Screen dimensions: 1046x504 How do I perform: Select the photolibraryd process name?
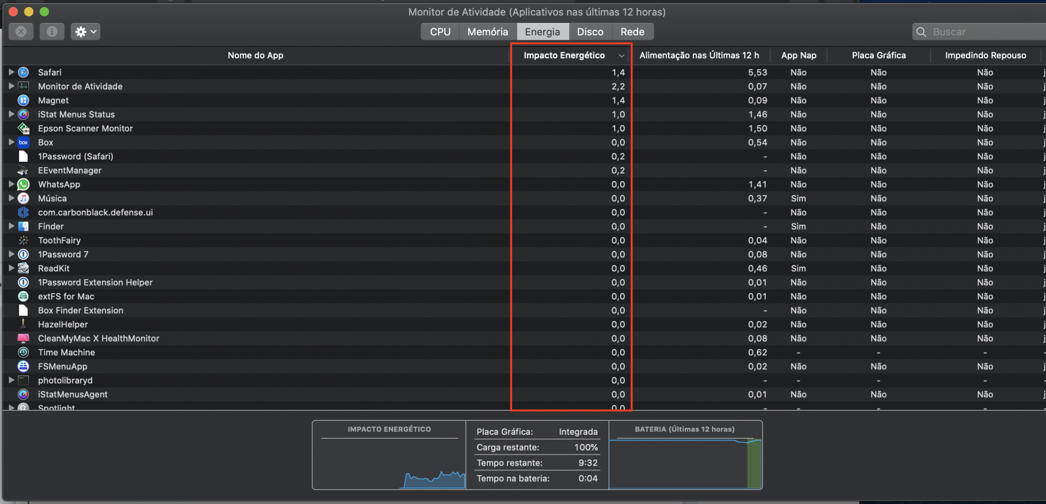click(x=65, y=380)
